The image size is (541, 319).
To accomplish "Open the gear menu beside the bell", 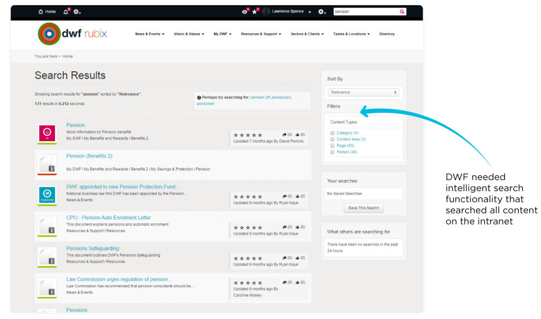I will (77, 12).
